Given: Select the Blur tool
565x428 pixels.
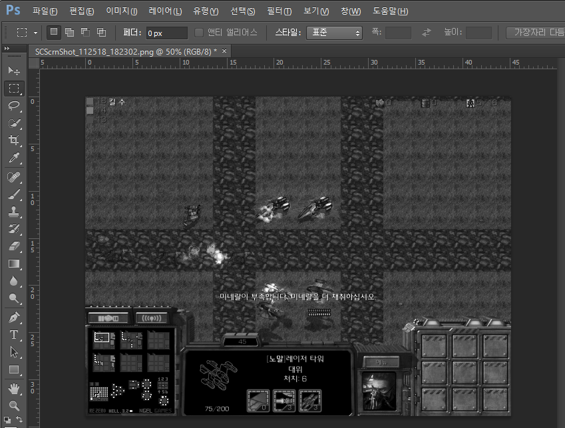Looking at the screenshot, I should point(14,281).
